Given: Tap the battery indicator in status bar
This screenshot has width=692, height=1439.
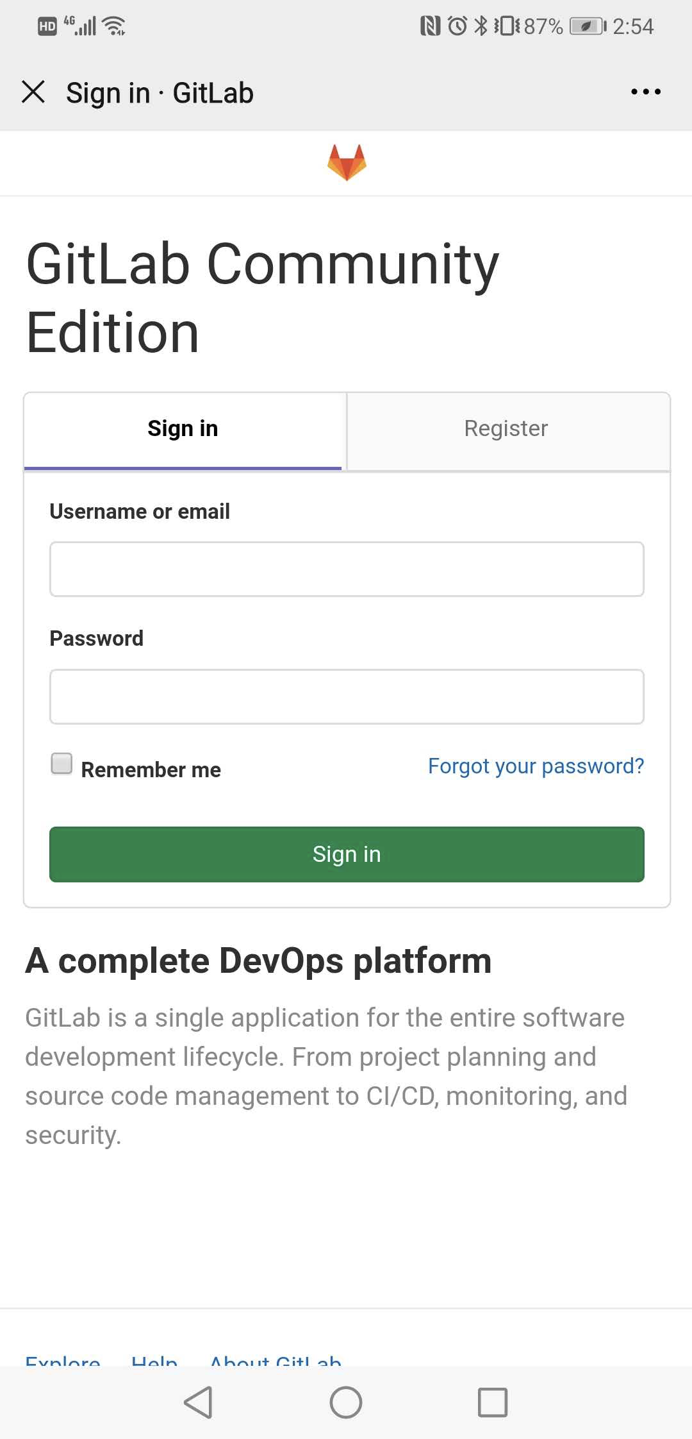Looking at the screenshot, I should [x=588, y=26].
